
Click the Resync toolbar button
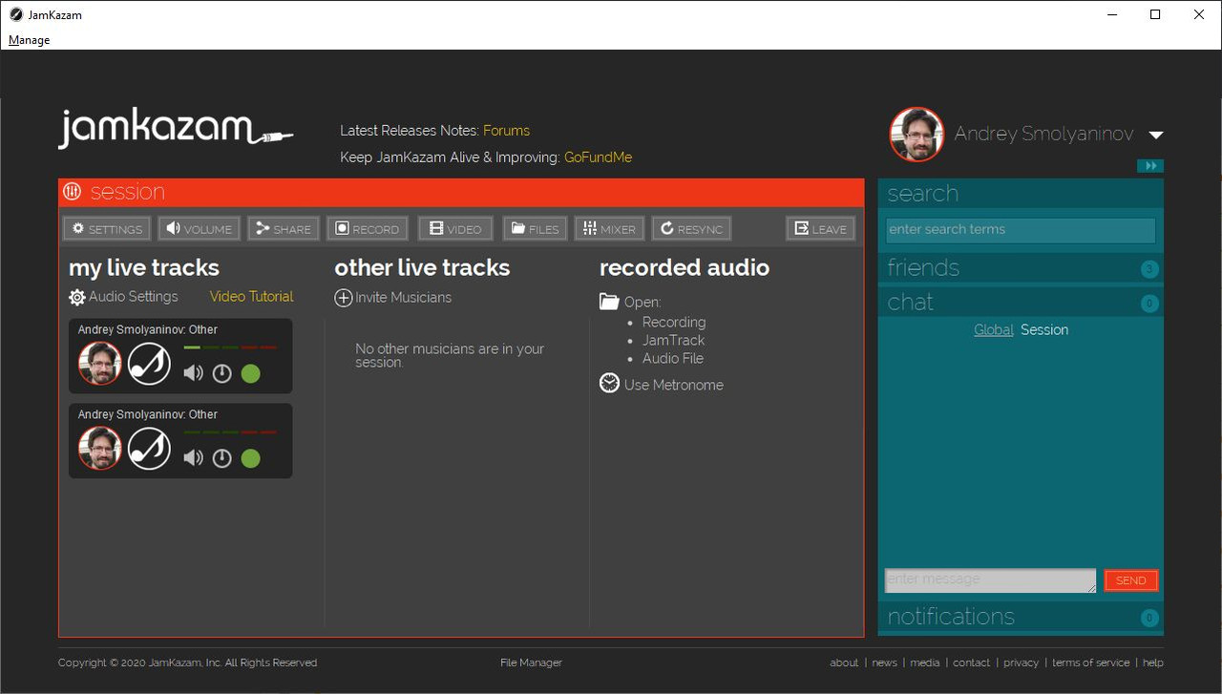[692, 229]
